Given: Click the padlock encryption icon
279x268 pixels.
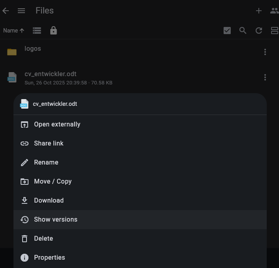Looking at the screenshot, I should click(x=53, y=31).
